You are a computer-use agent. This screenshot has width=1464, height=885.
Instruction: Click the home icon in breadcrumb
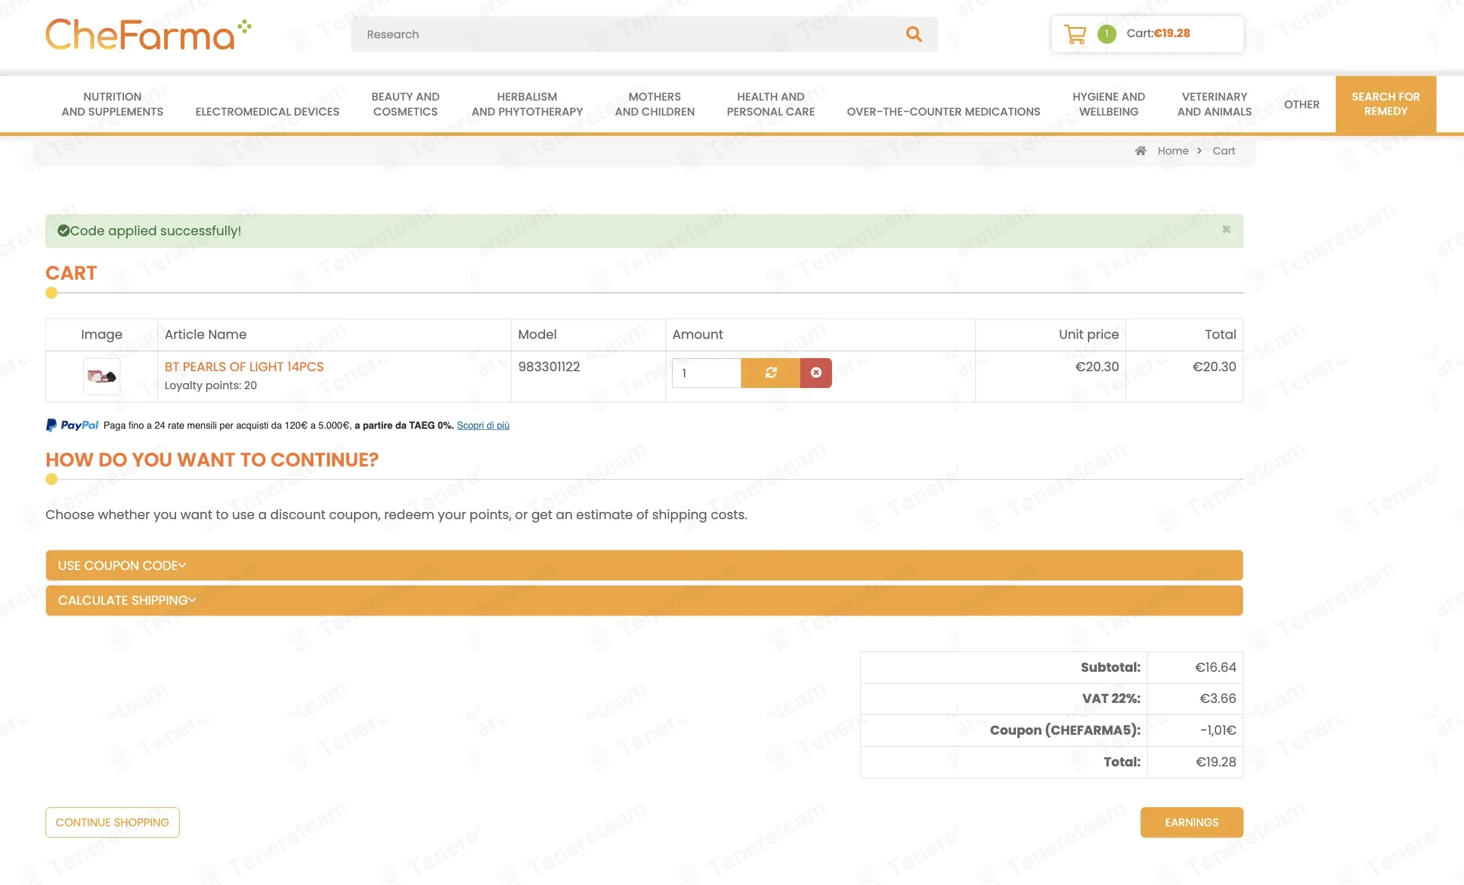pos(1141,151)
